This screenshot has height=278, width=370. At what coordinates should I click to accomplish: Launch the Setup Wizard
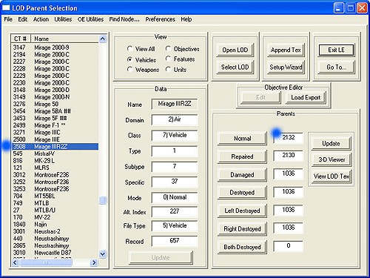[x=286, y=67]
